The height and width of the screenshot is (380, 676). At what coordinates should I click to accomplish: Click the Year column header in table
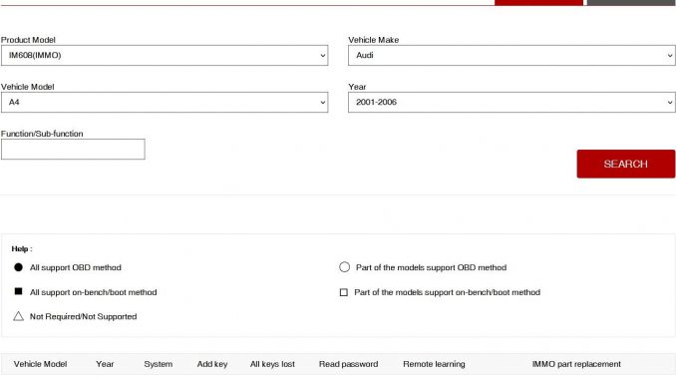[x=105, y=364]
